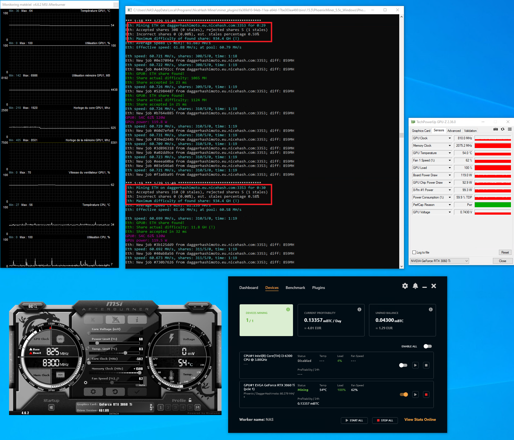The width and height of the screenshot is (514, 440).
Task: Expand the GPU Temperature sensor dropdown
Action: (x=450, y=153)
